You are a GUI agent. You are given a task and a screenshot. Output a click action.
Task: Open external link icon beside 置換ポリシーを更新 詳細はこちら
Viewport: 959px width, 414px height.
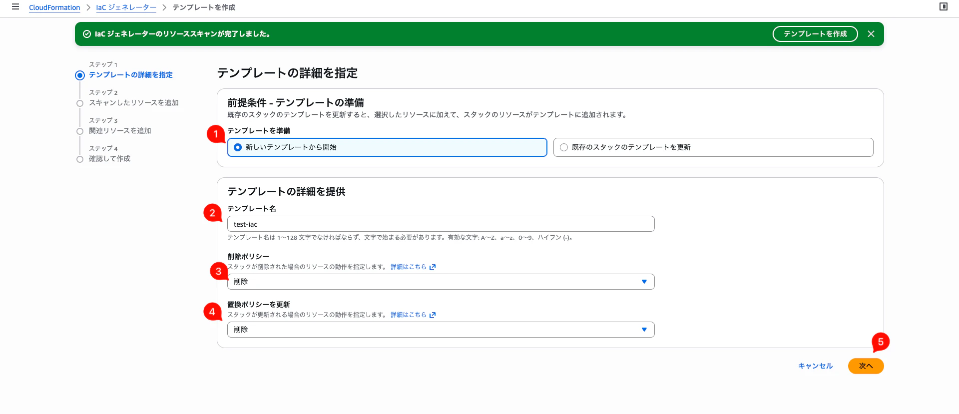pos(433,315)
